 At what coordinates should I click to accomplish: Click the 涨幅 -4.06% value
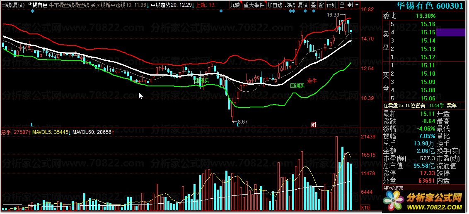pyautogui.click(x=425, y=129)
